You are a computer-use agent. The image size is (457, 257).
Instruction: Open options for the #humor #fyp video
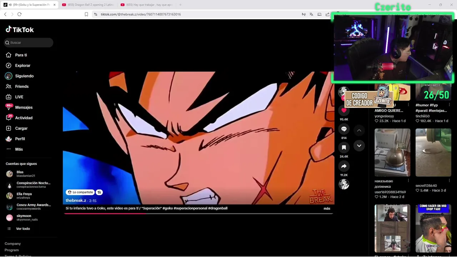tap(449, 105)
